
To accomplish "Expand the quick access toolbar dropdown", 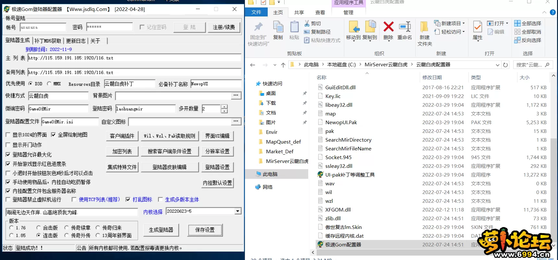I will (279, 2).
